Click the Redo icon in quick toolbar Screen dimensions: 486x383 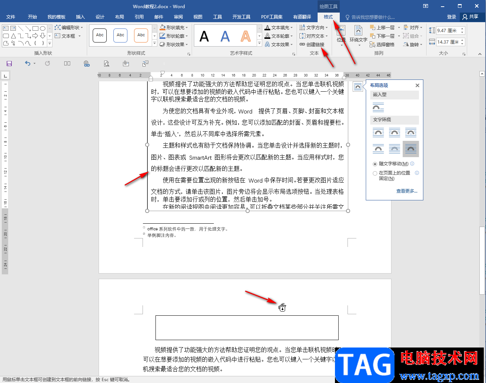click(x=47, y=64)
